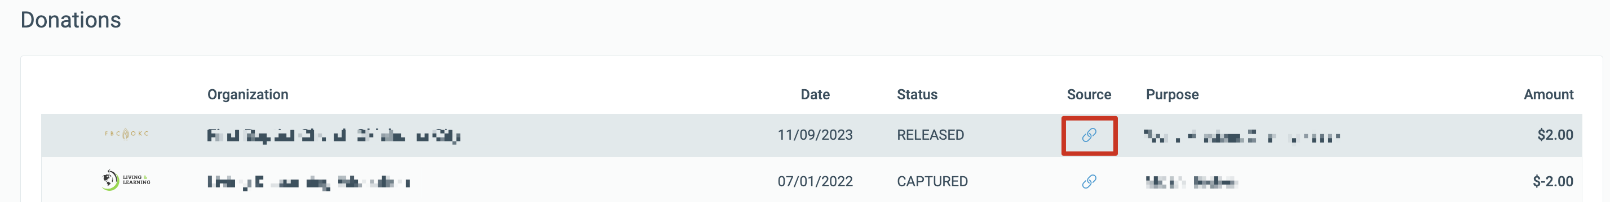The image size is (1610, 202).
Task: Click the Status column header
Action: pos(917,94)
